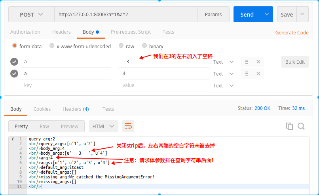Expand the Send button dropdown arrow

coord(267,14)
